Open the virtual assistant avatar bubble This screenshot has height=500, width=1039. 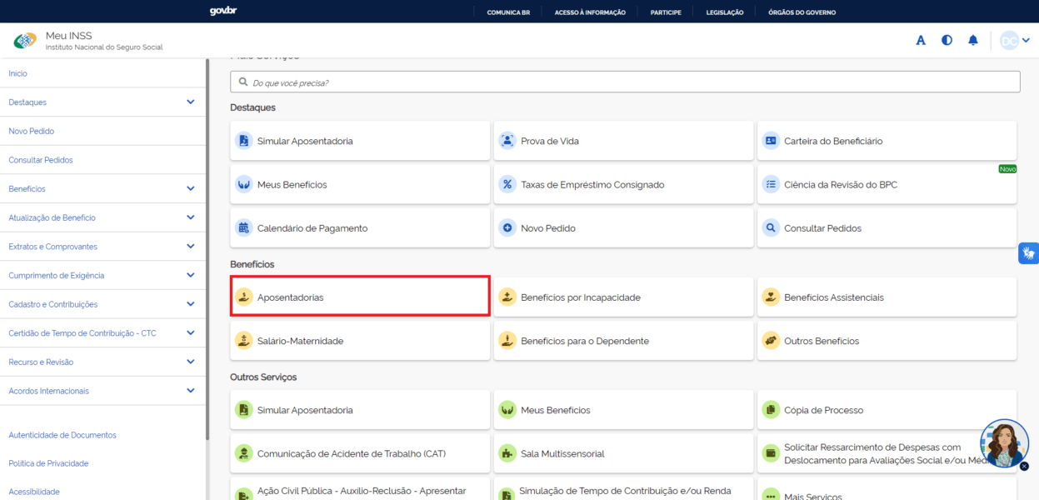[1003, 444]
